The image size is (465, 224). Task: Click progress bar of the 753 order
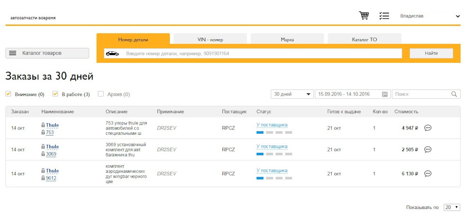coord(274,132)
